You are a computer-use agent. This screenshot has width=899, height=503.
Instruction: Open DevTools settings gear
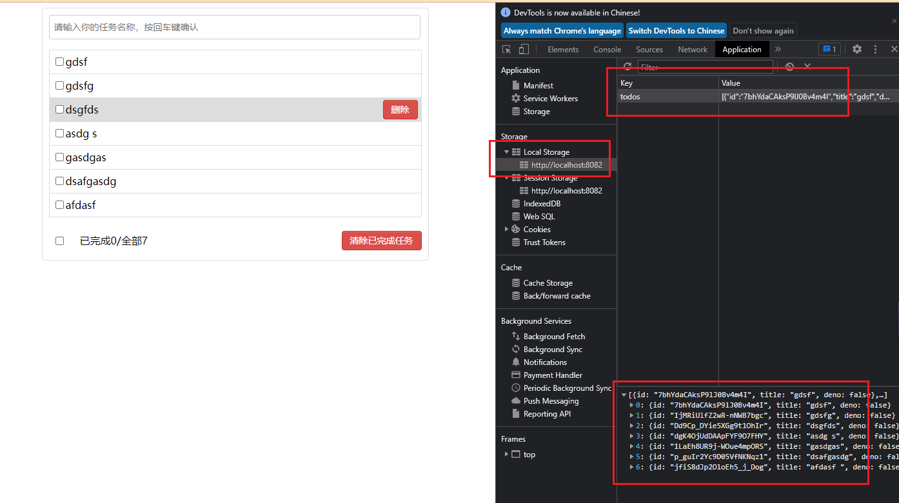pyautogui.click(x=857, y=49)
